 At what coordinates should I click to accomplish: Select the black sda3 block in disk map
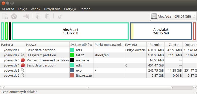click(x=10, y=31)
